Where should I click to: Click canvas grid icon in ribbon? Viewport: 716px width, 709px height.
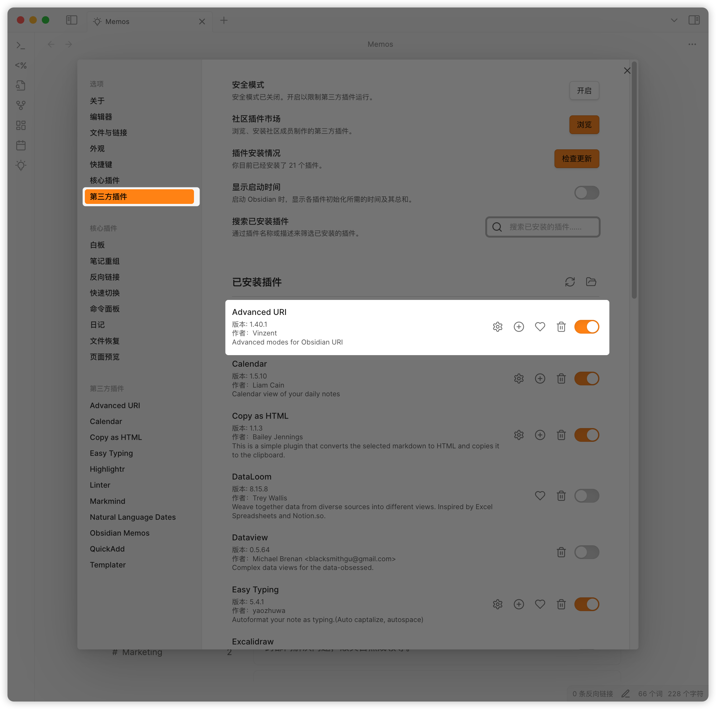[21, 125]
